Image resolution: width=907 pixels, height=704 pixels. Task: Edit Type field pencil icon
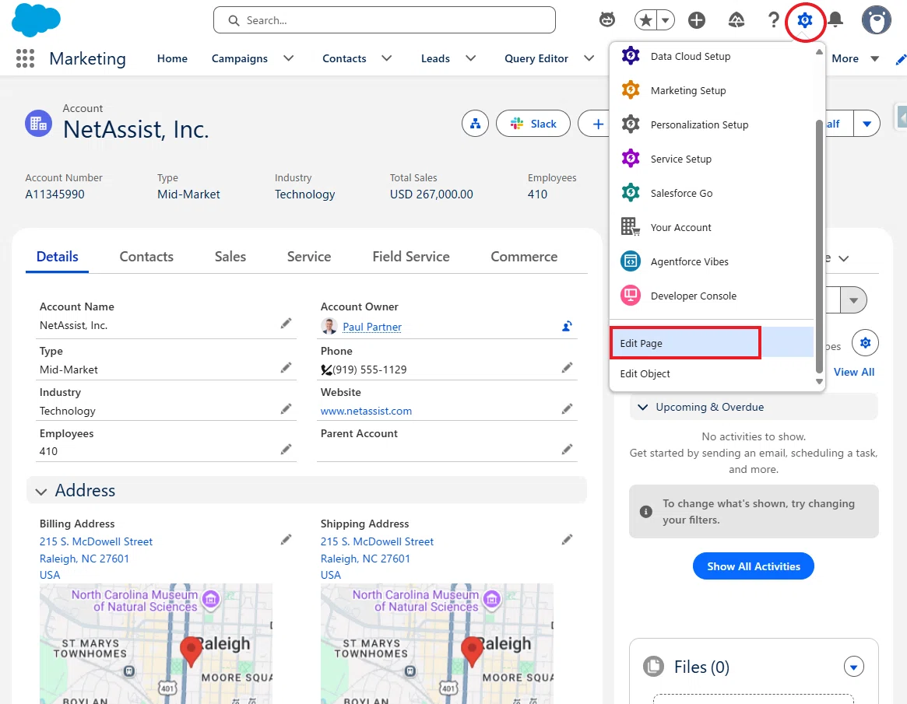coord(286,368)
